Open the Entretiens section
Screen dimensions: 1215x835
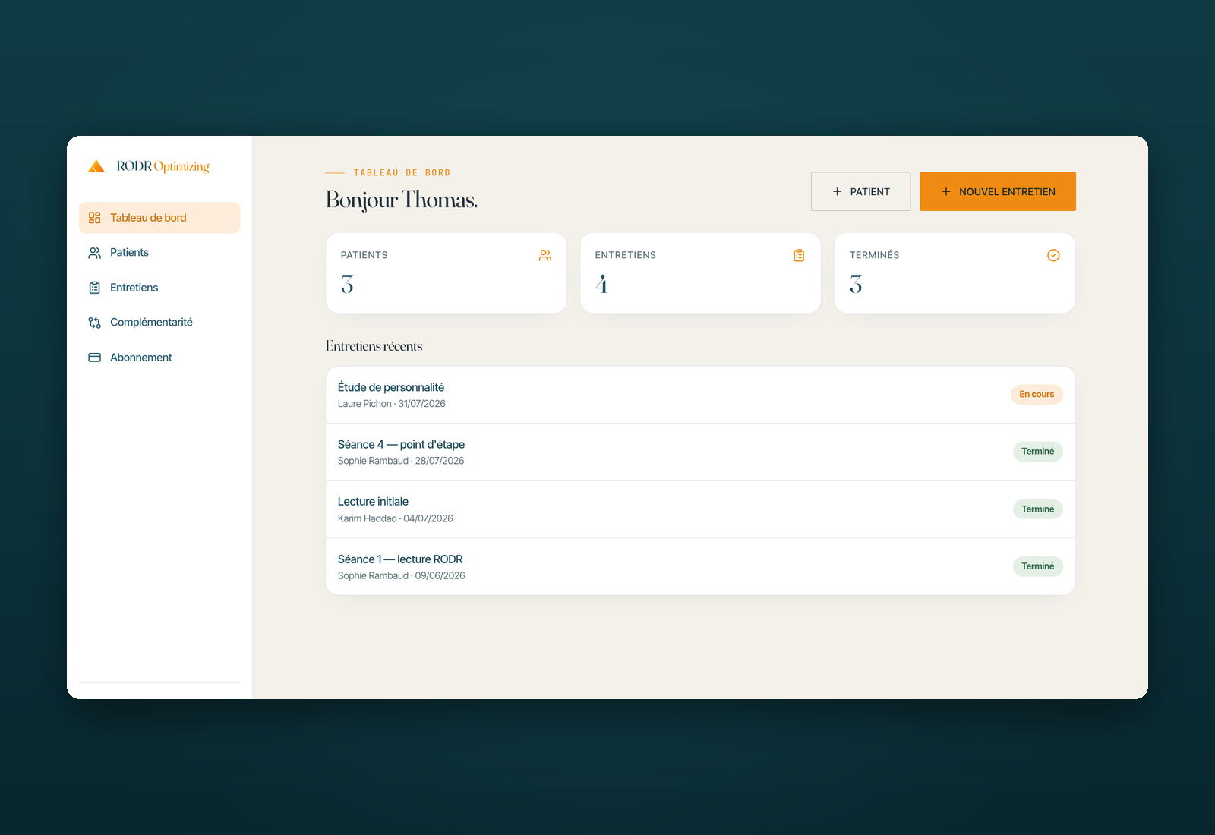pyautogui.click(x=159, y=288)
